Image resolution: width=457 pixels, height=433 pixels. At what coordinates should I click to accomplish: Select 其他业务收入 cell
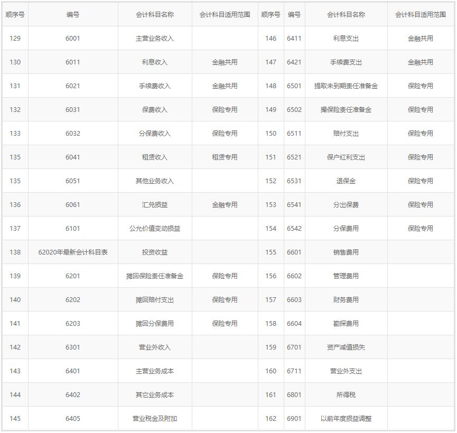click(155, 181)
